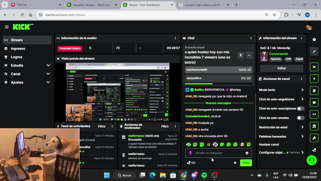
Task: Click the Enviar un mensaje input field
Action: click(x=218, y=153)
